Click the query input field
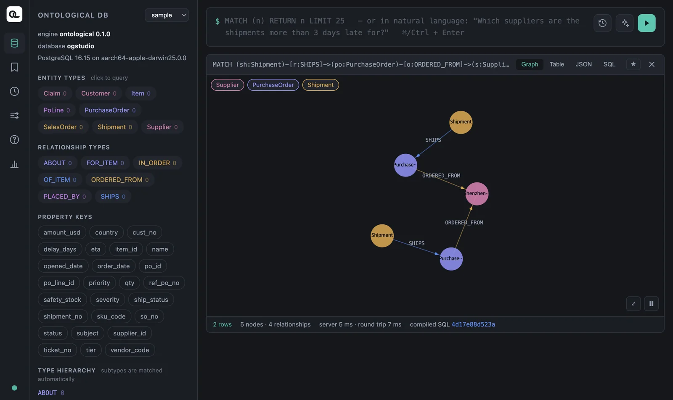 (400, 27)
